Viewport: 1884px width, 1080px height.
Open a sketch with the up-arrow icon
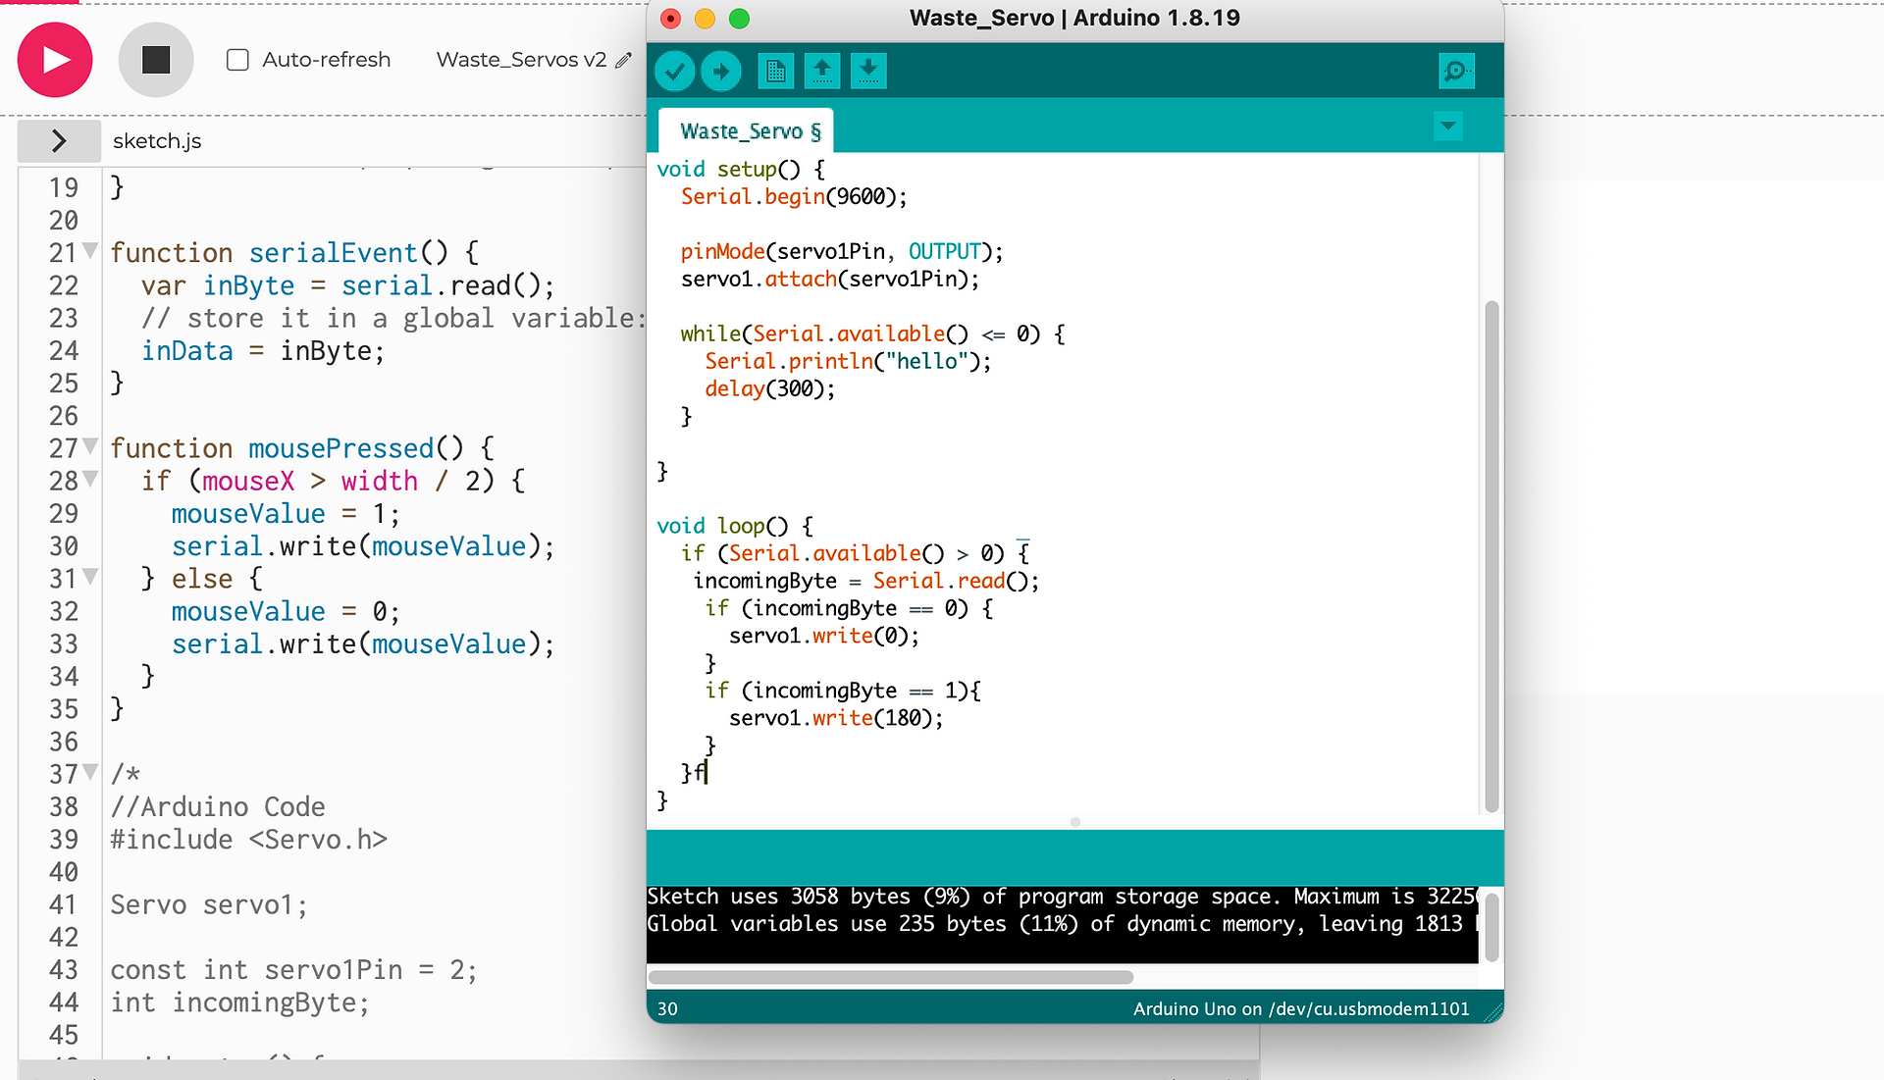coord(822,71)
